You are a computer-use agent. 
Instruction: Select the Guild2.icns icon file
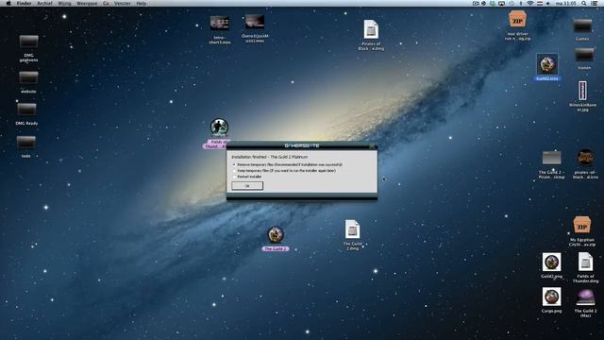coord(547,64)
